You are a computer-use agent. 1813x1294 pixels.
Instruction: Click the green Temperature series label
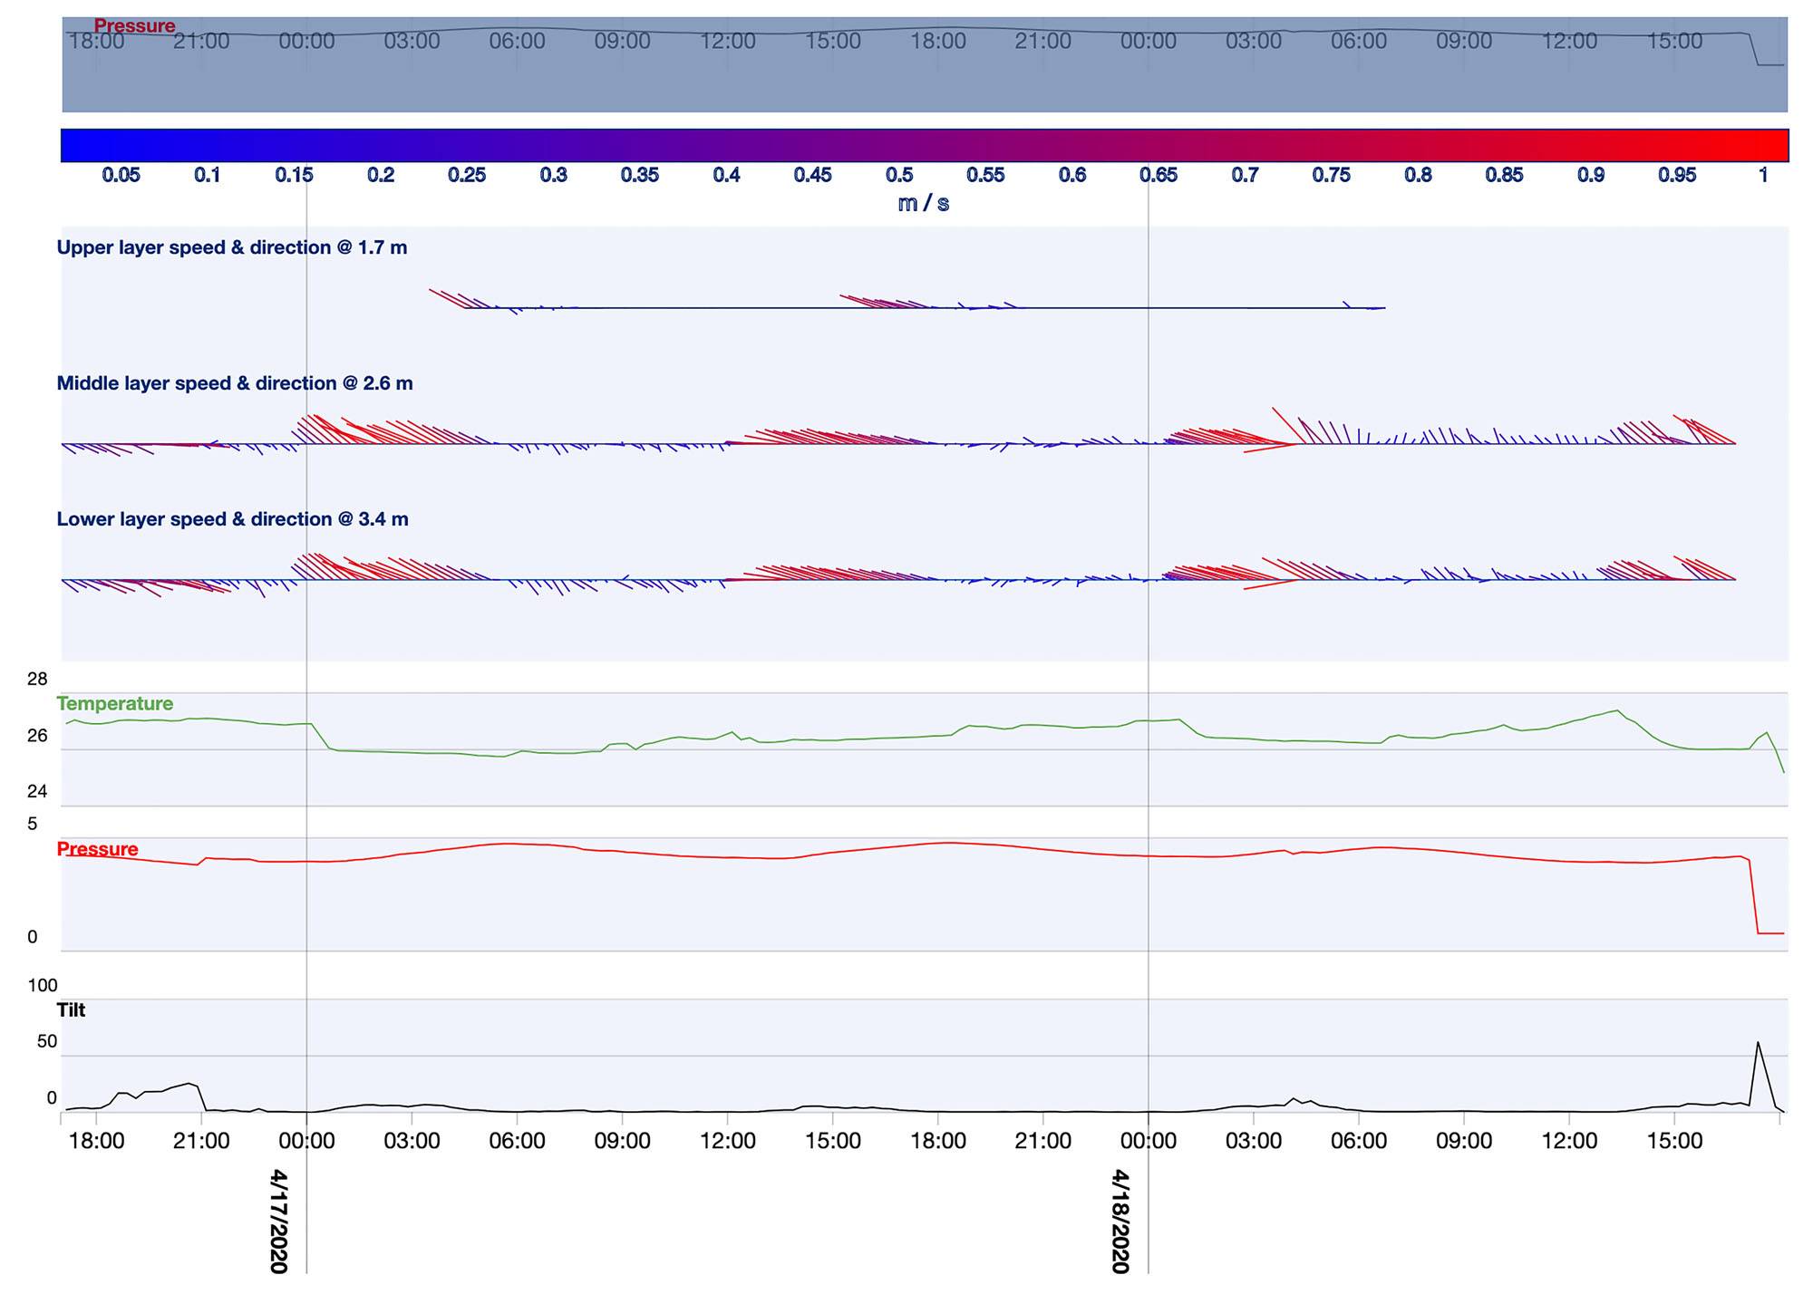pos(114,703)
